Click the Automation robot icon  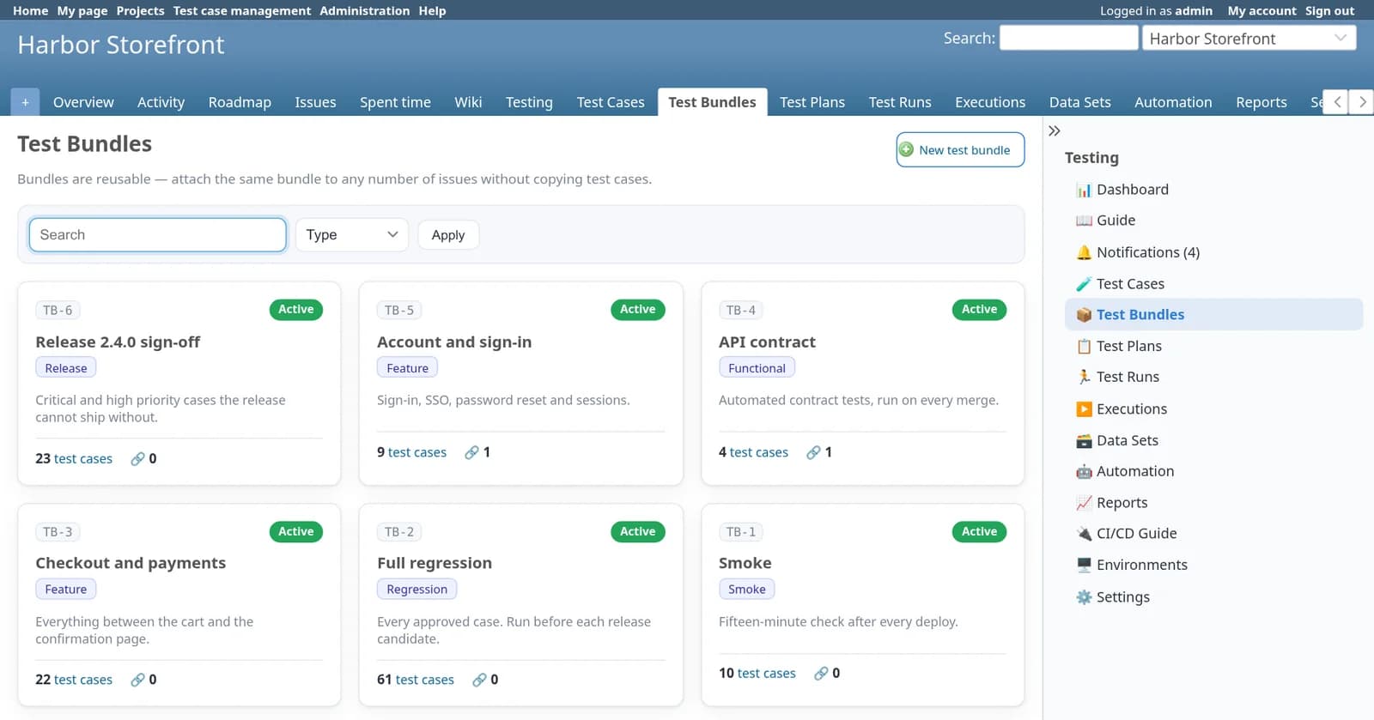point(1084,471)
